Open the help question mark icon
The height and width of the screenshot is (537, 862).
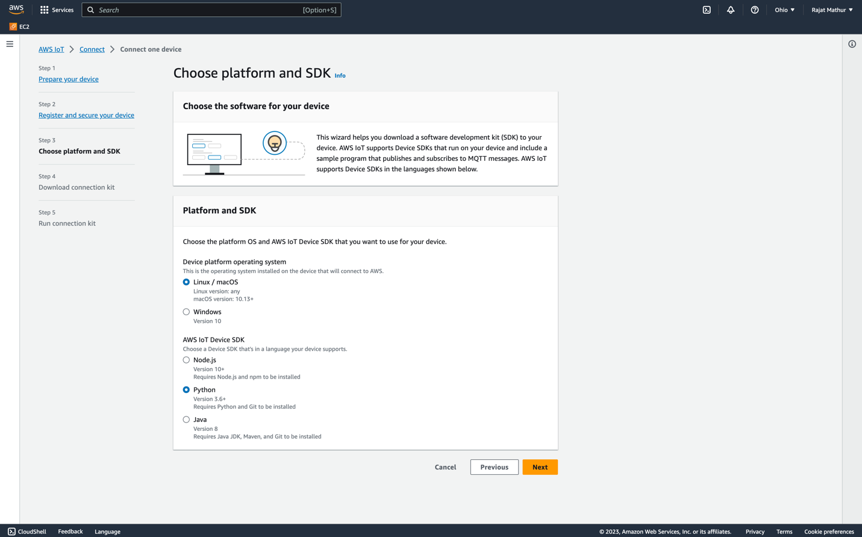click(755, 10)
